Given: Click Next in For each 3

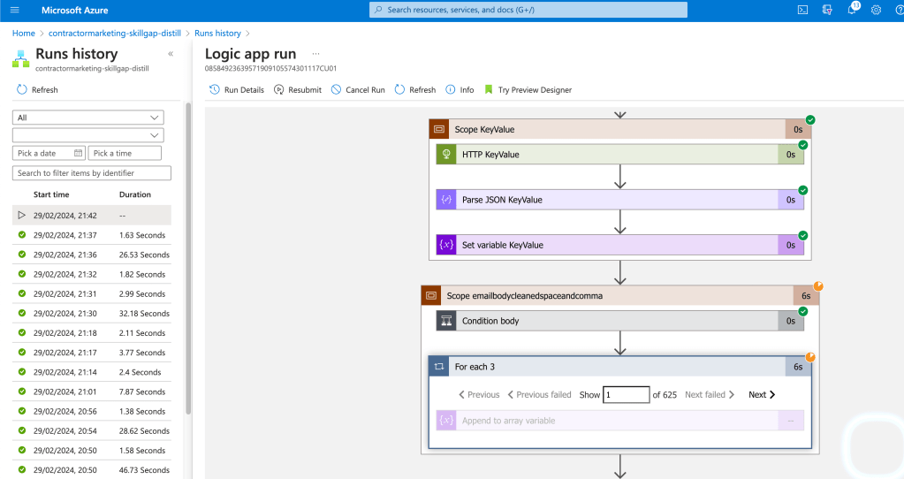Looking at the screenshot, I should pyautogui.click(x=762, y=394).
